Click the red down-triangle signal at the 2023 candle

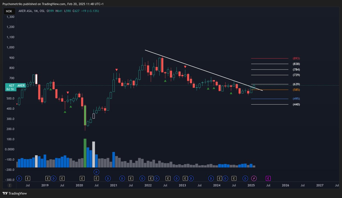(x=185, y=67)
